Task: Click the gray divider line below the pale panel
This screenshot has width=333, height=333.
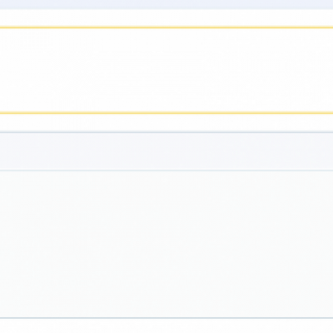Action: click(x=166, y=318)
